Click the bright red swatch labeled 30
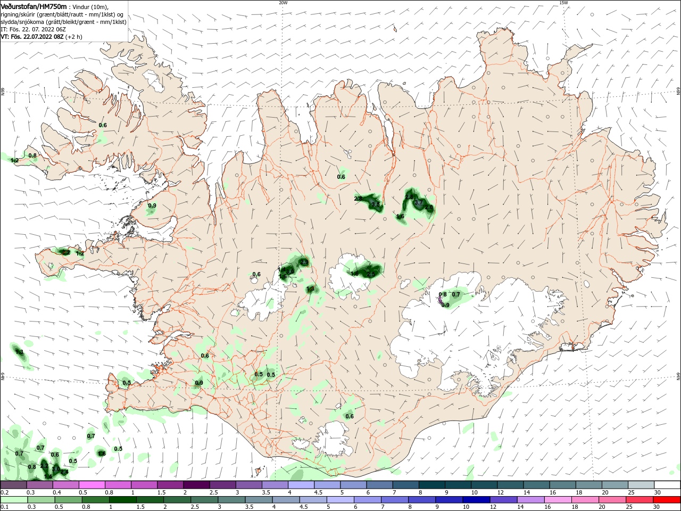681x511 pixels. 667,500
